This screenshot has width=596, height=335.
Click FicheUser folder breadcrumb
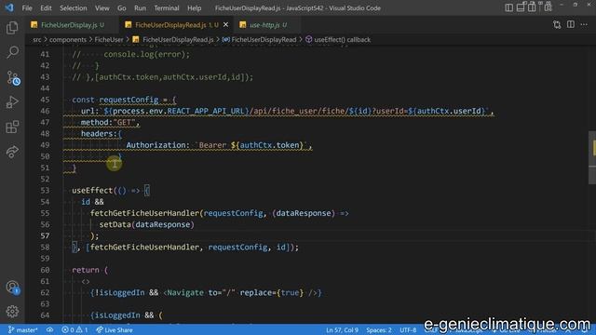[109, 39]
